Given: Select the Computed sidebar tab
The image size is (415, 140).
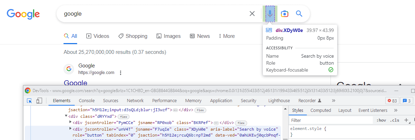Looking at the screenshot, I should (x=321, y=110).
